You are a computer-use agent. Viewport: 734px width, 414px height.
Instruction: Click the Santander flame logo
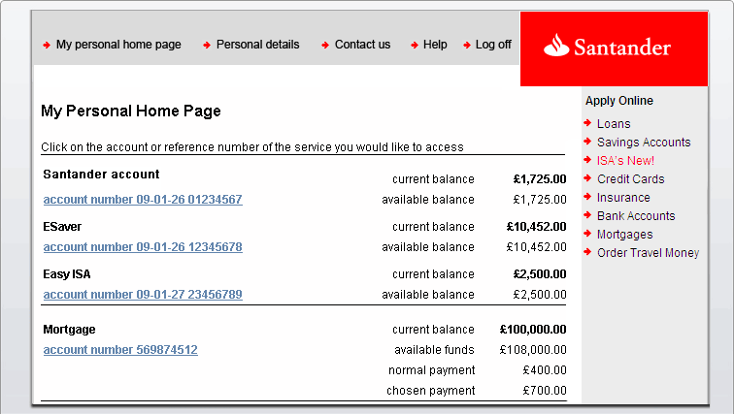pyautogui.click(x=555, y=46)
